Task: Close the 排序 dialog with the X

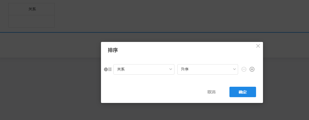Action: 258,46
